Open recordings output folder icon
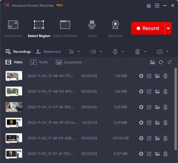178x163 pixels. [x=153, y=62]
